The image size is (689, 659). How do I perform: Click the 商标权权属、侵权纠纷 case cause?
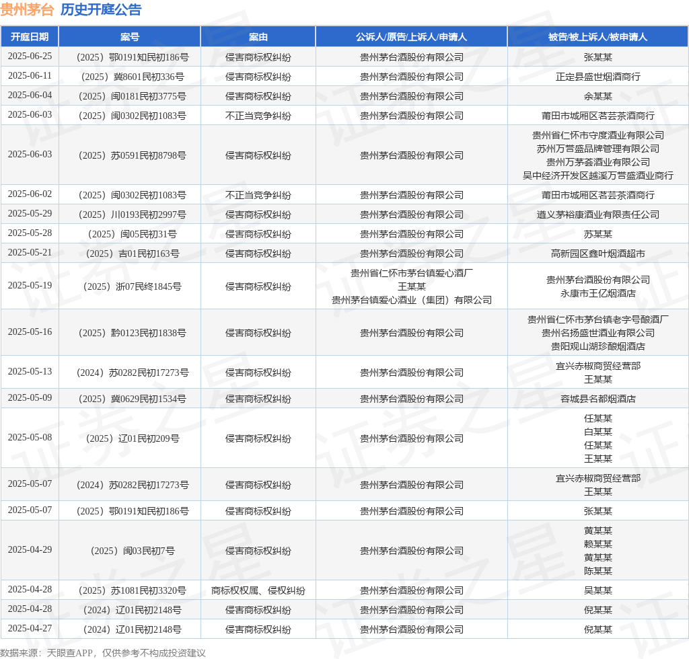[258, 590]
